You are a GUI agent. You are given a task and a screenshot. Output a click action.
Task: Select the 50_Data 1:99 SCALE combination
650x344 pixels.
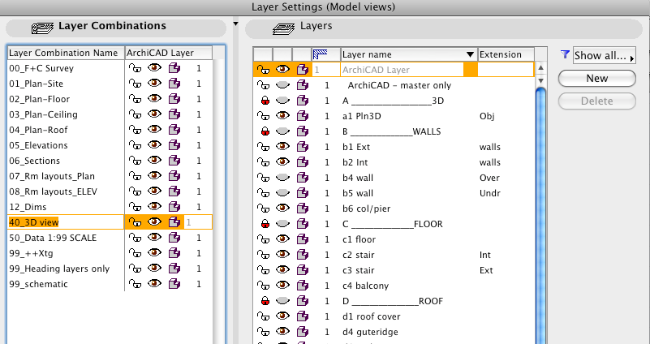click(x=53, y=238)
